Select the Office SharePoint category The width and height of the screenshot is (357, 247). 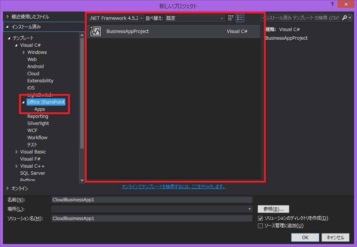(46, 102)
